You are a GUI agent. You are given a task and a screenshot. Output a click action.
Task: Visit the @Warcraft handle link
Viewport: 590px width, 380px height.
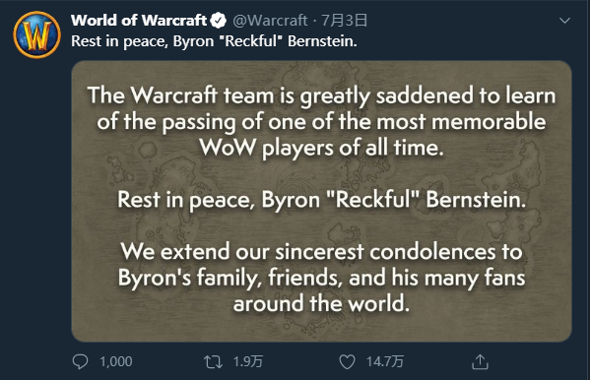coord(270,21)
